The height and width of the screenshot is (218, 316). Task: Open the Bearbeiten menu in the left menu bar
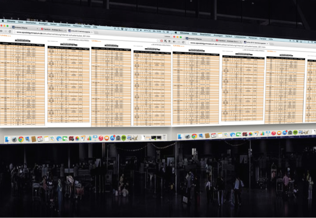pos(31,23)
